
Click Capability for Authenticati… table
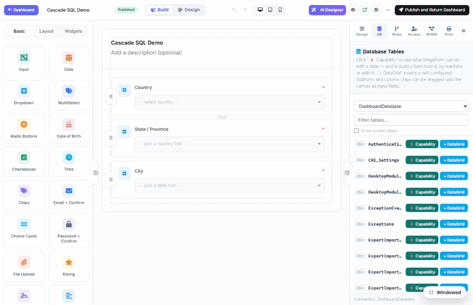422,144
